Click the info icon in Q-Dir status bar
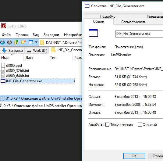 (x=2, y=98)
